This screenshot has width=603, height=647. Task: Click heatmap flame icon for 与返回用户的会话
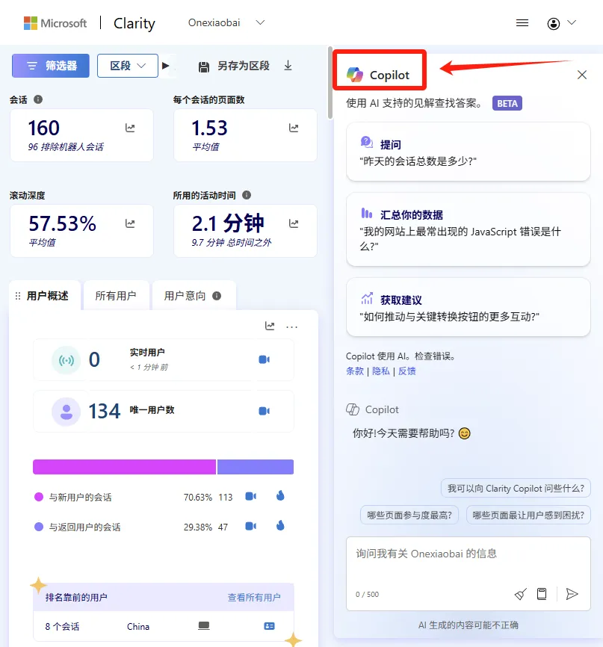pos(280,525)
